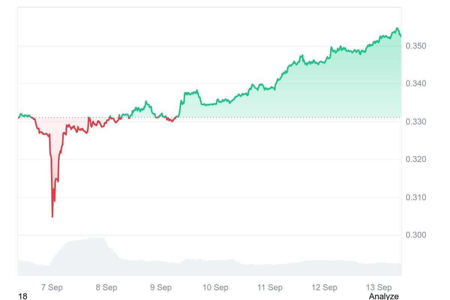This screenshot has width=450, height=300.
Task: Click the 0.320 price axis label
Action: [416, 159]
